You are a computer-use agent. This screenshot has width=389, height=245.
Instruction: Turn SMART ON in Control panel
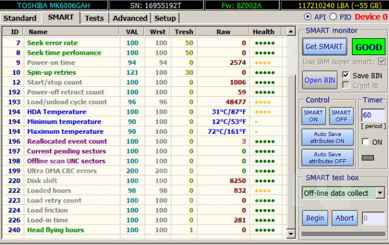tap(313, 116)
